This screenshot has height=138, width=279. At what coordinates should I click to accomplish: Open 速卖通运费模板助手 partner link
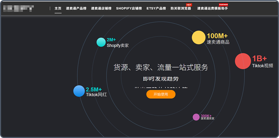(213, 8)
